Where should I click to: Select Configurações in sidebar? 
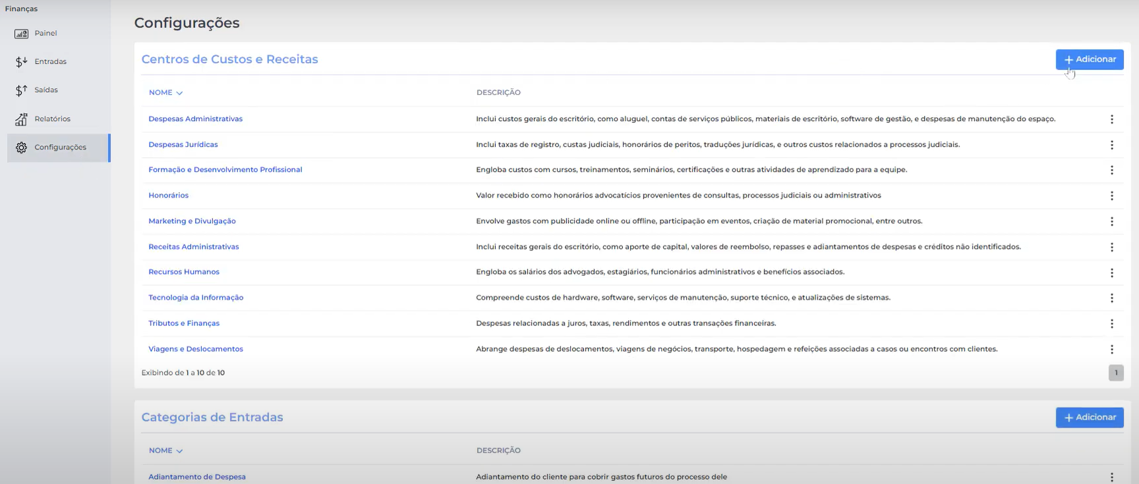60,148
